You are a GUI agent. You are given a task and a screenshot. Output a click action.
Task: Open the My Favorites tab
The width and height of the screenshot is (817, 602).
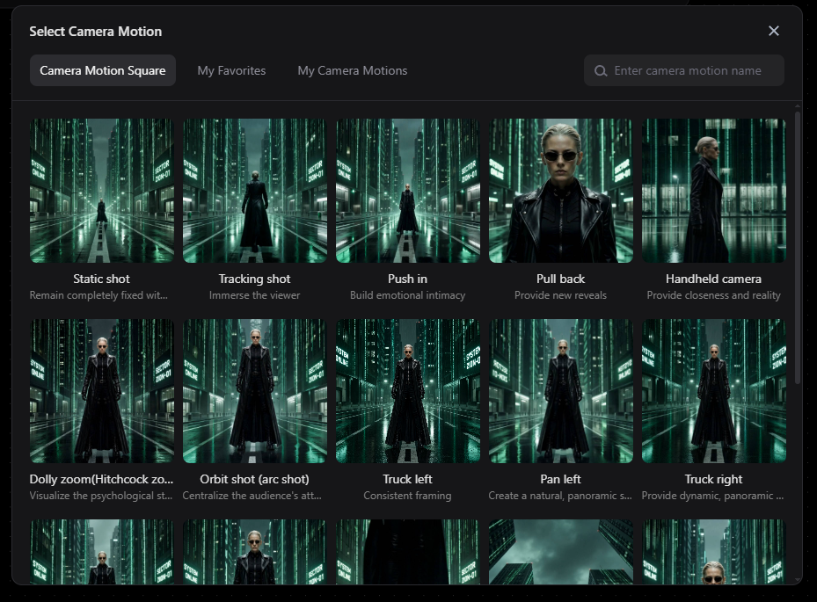pyautogui.click(x=231, y=70)
